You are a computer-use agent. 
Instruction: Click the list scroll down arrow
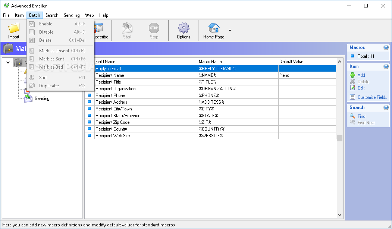point(339,215)
